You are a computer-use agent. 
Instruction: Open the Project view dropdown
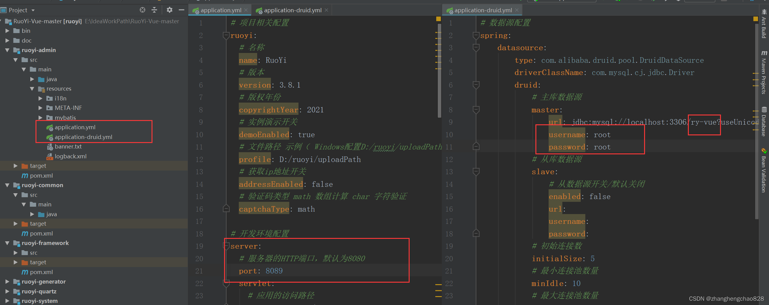pyautogui.click(x=33, y=10)
